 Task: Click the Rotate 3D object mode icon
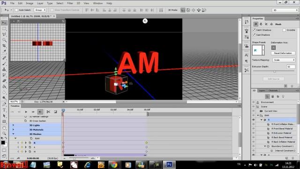pos(183,10)
